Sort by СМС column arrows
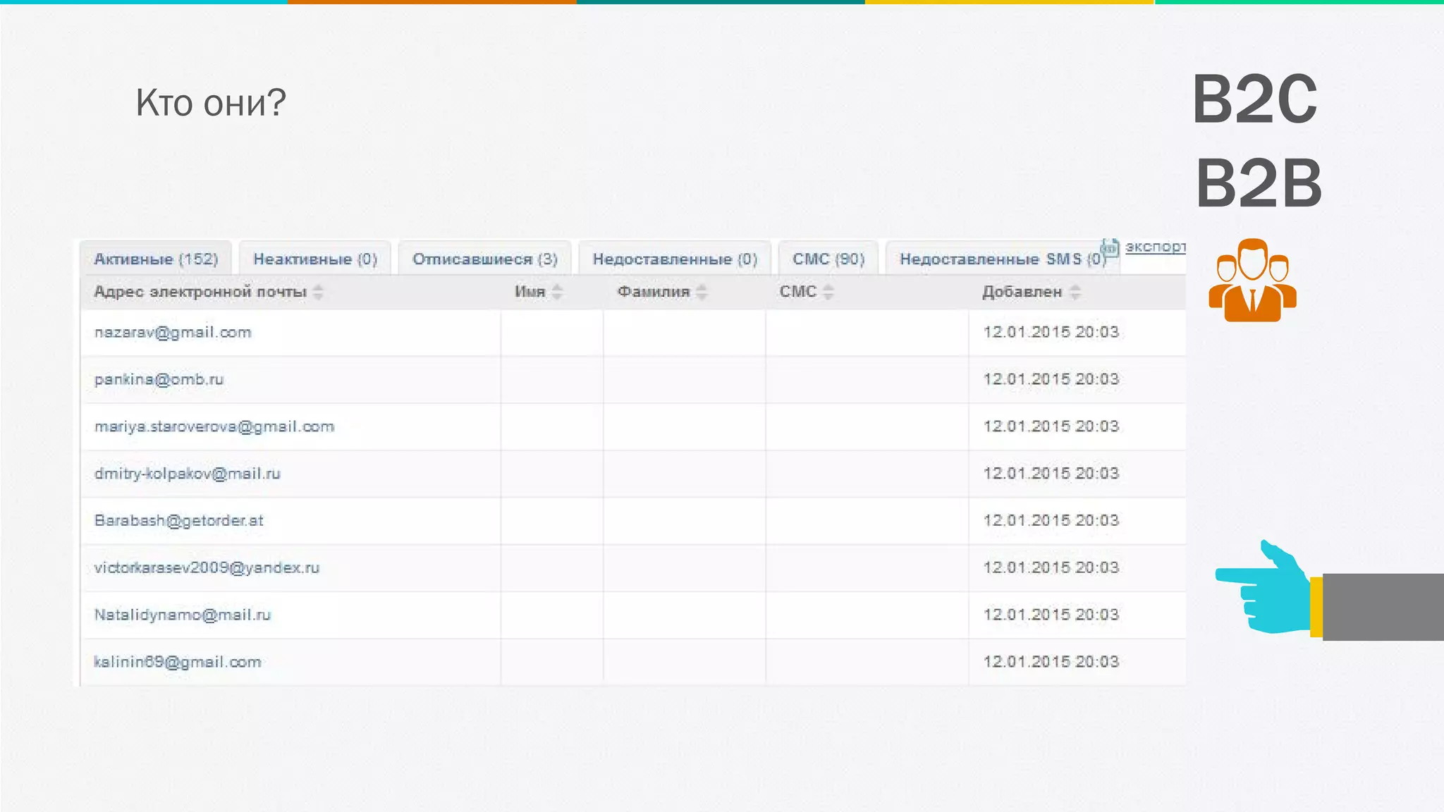 pyautogui.click(x=828, y=292)
